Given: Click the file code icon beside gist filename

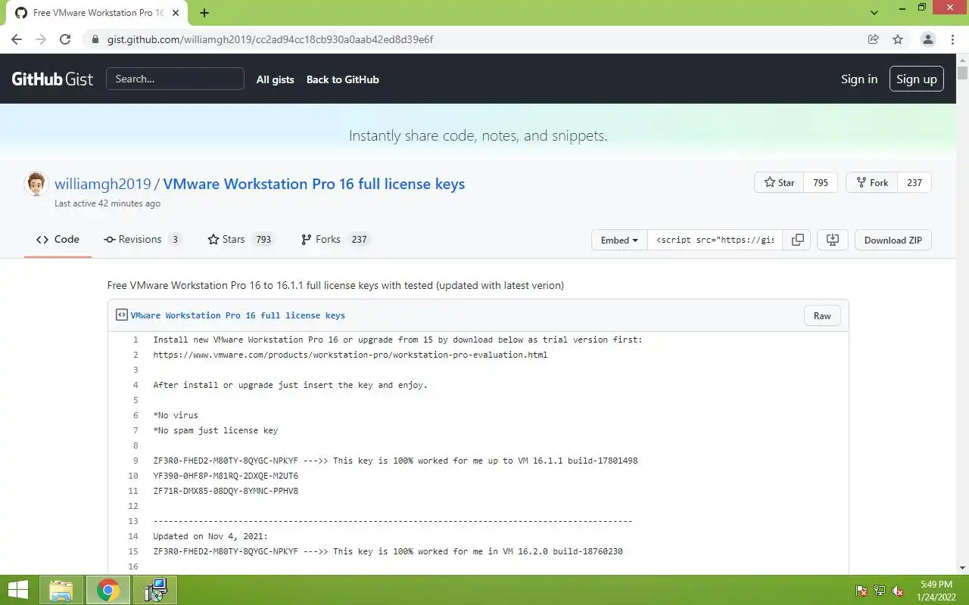Looking at the screenshot, I should (121, 315).
